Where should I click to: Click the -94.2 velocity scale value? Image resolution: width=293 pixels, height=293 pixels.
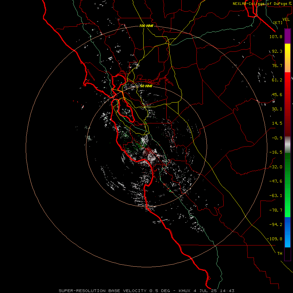[x=276, y=225]
